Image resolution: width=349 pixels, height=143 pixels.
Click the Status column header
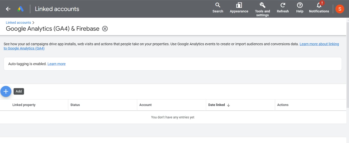75,105
